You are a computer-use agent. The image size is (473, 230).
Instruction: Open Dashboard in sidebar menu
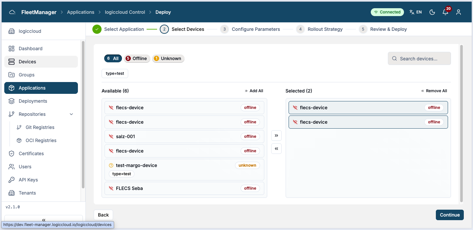pyautogui.click(x=41, y=49)
